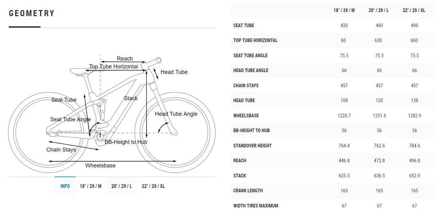Switch to the 18" / 29 / M tab

91,186
